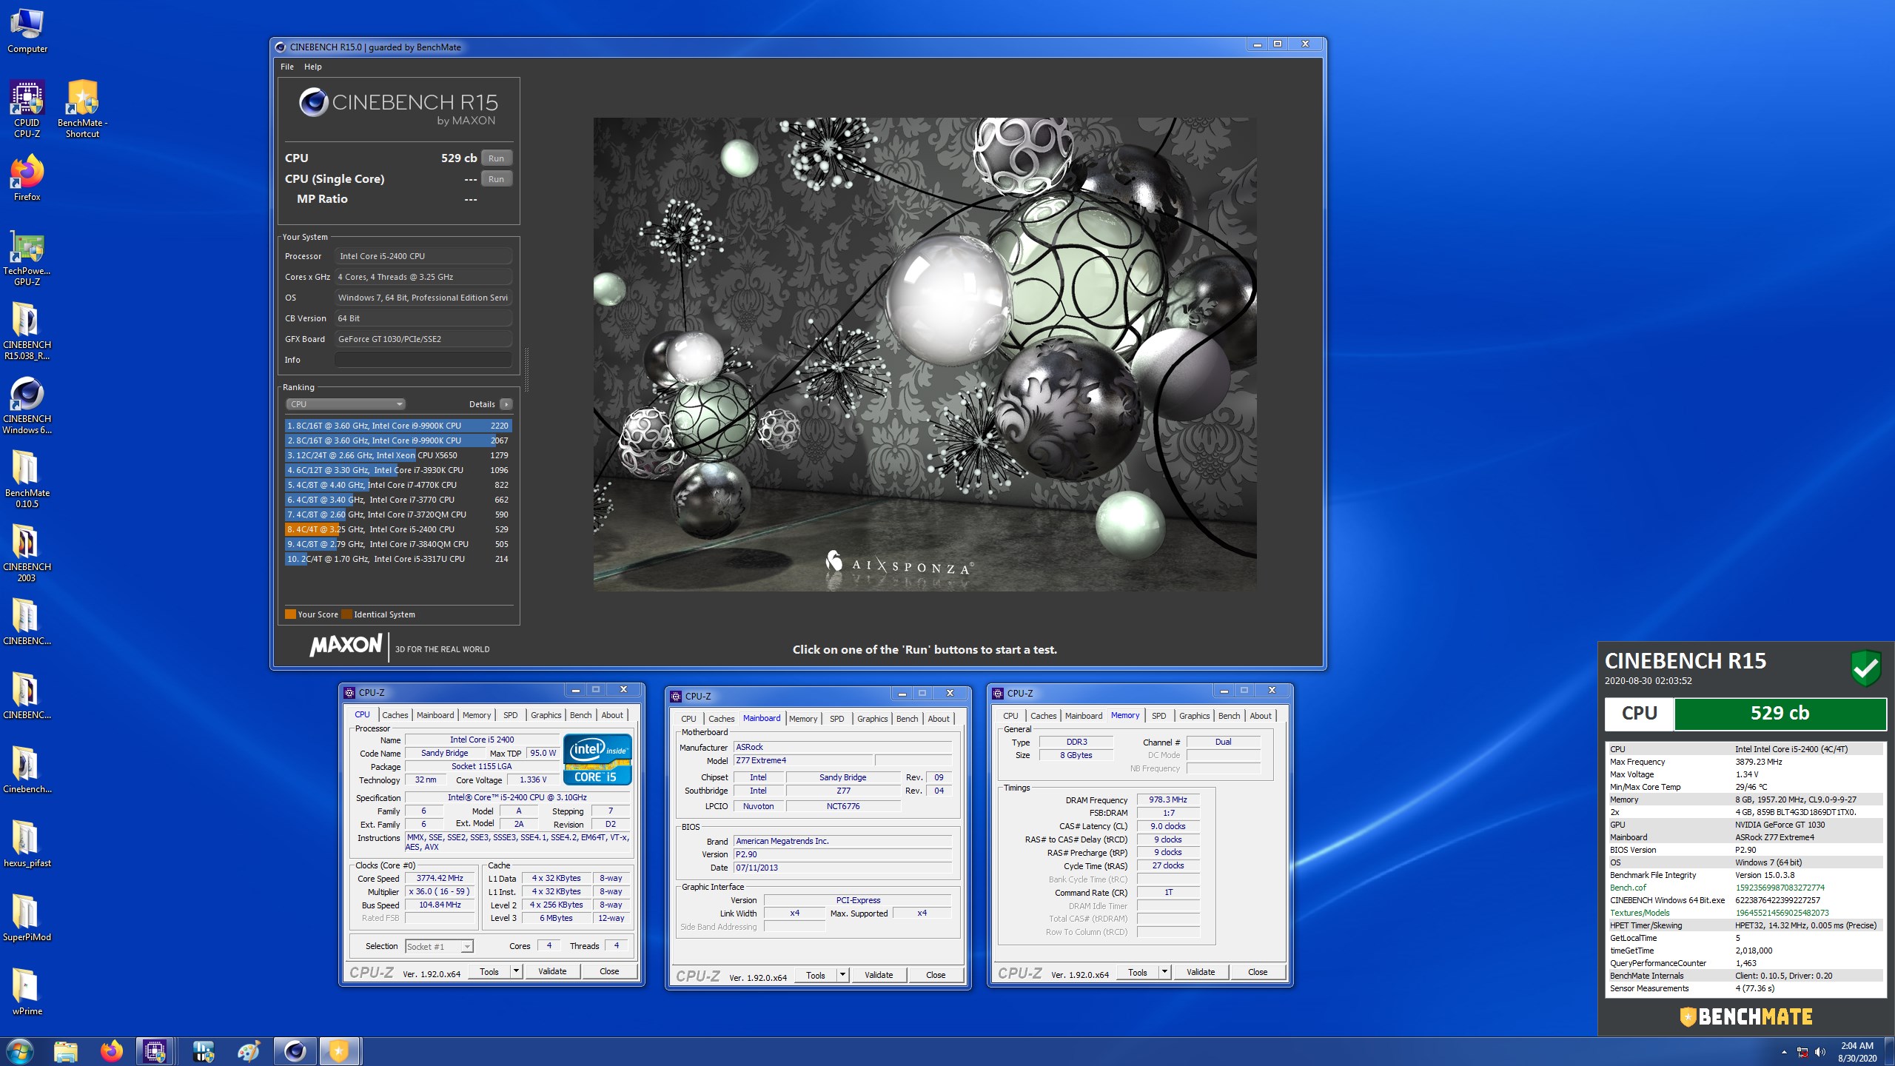Select ranking row Intel Core i5-2400 529
The image size is (1895, 1066).
pyautogui.click(x=398, y=529)
